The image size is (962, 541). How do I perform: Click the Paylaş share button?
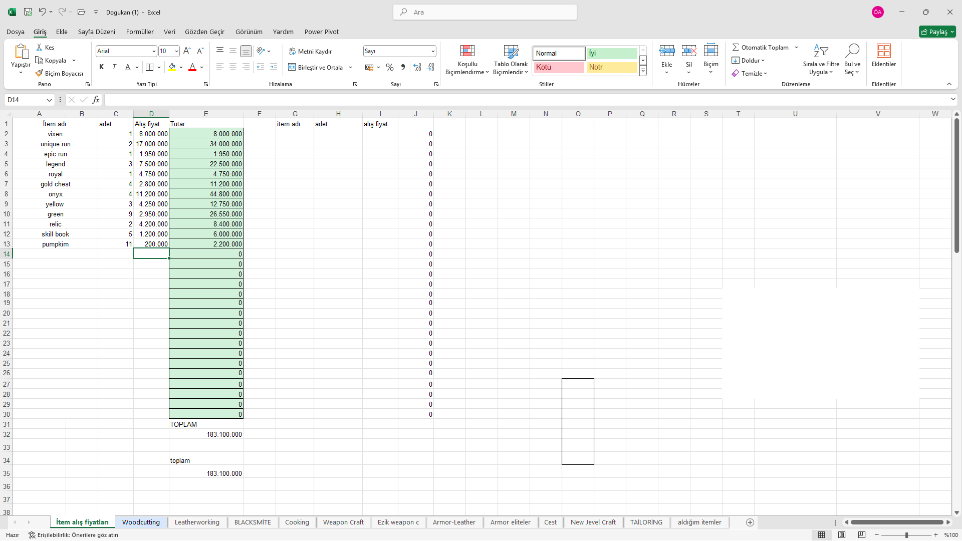click(937, 32)
